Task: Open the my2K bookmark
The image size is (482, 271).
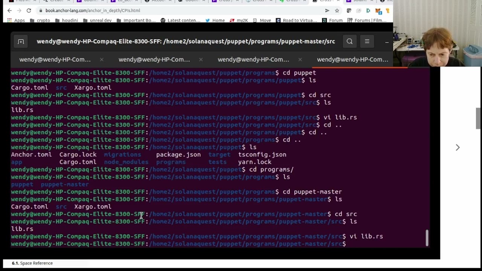Action: [x=239, y=20]
